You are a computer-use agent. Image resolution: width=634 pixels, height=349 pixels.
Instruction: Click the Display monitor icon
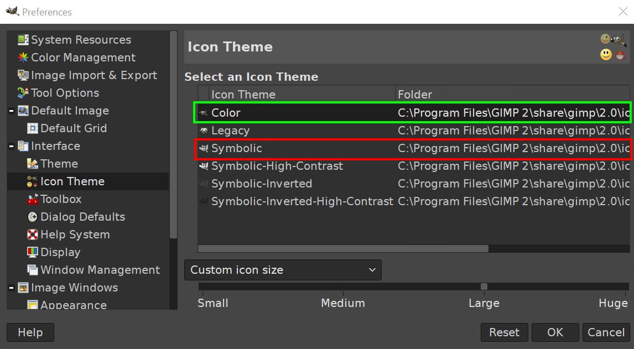(x=33, y=252)
